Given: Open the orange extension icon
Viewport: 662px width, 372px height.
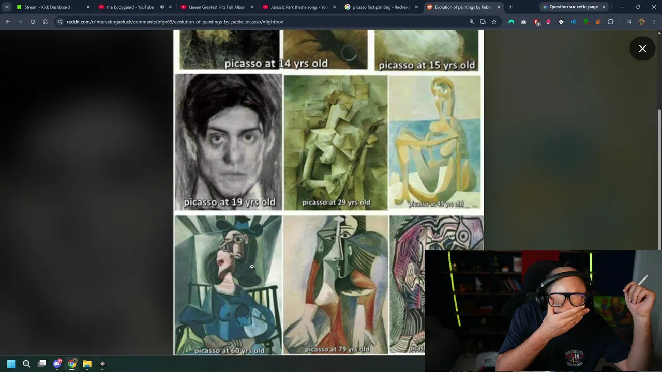Looking at the screenshot, I should [x=598, y=22].
